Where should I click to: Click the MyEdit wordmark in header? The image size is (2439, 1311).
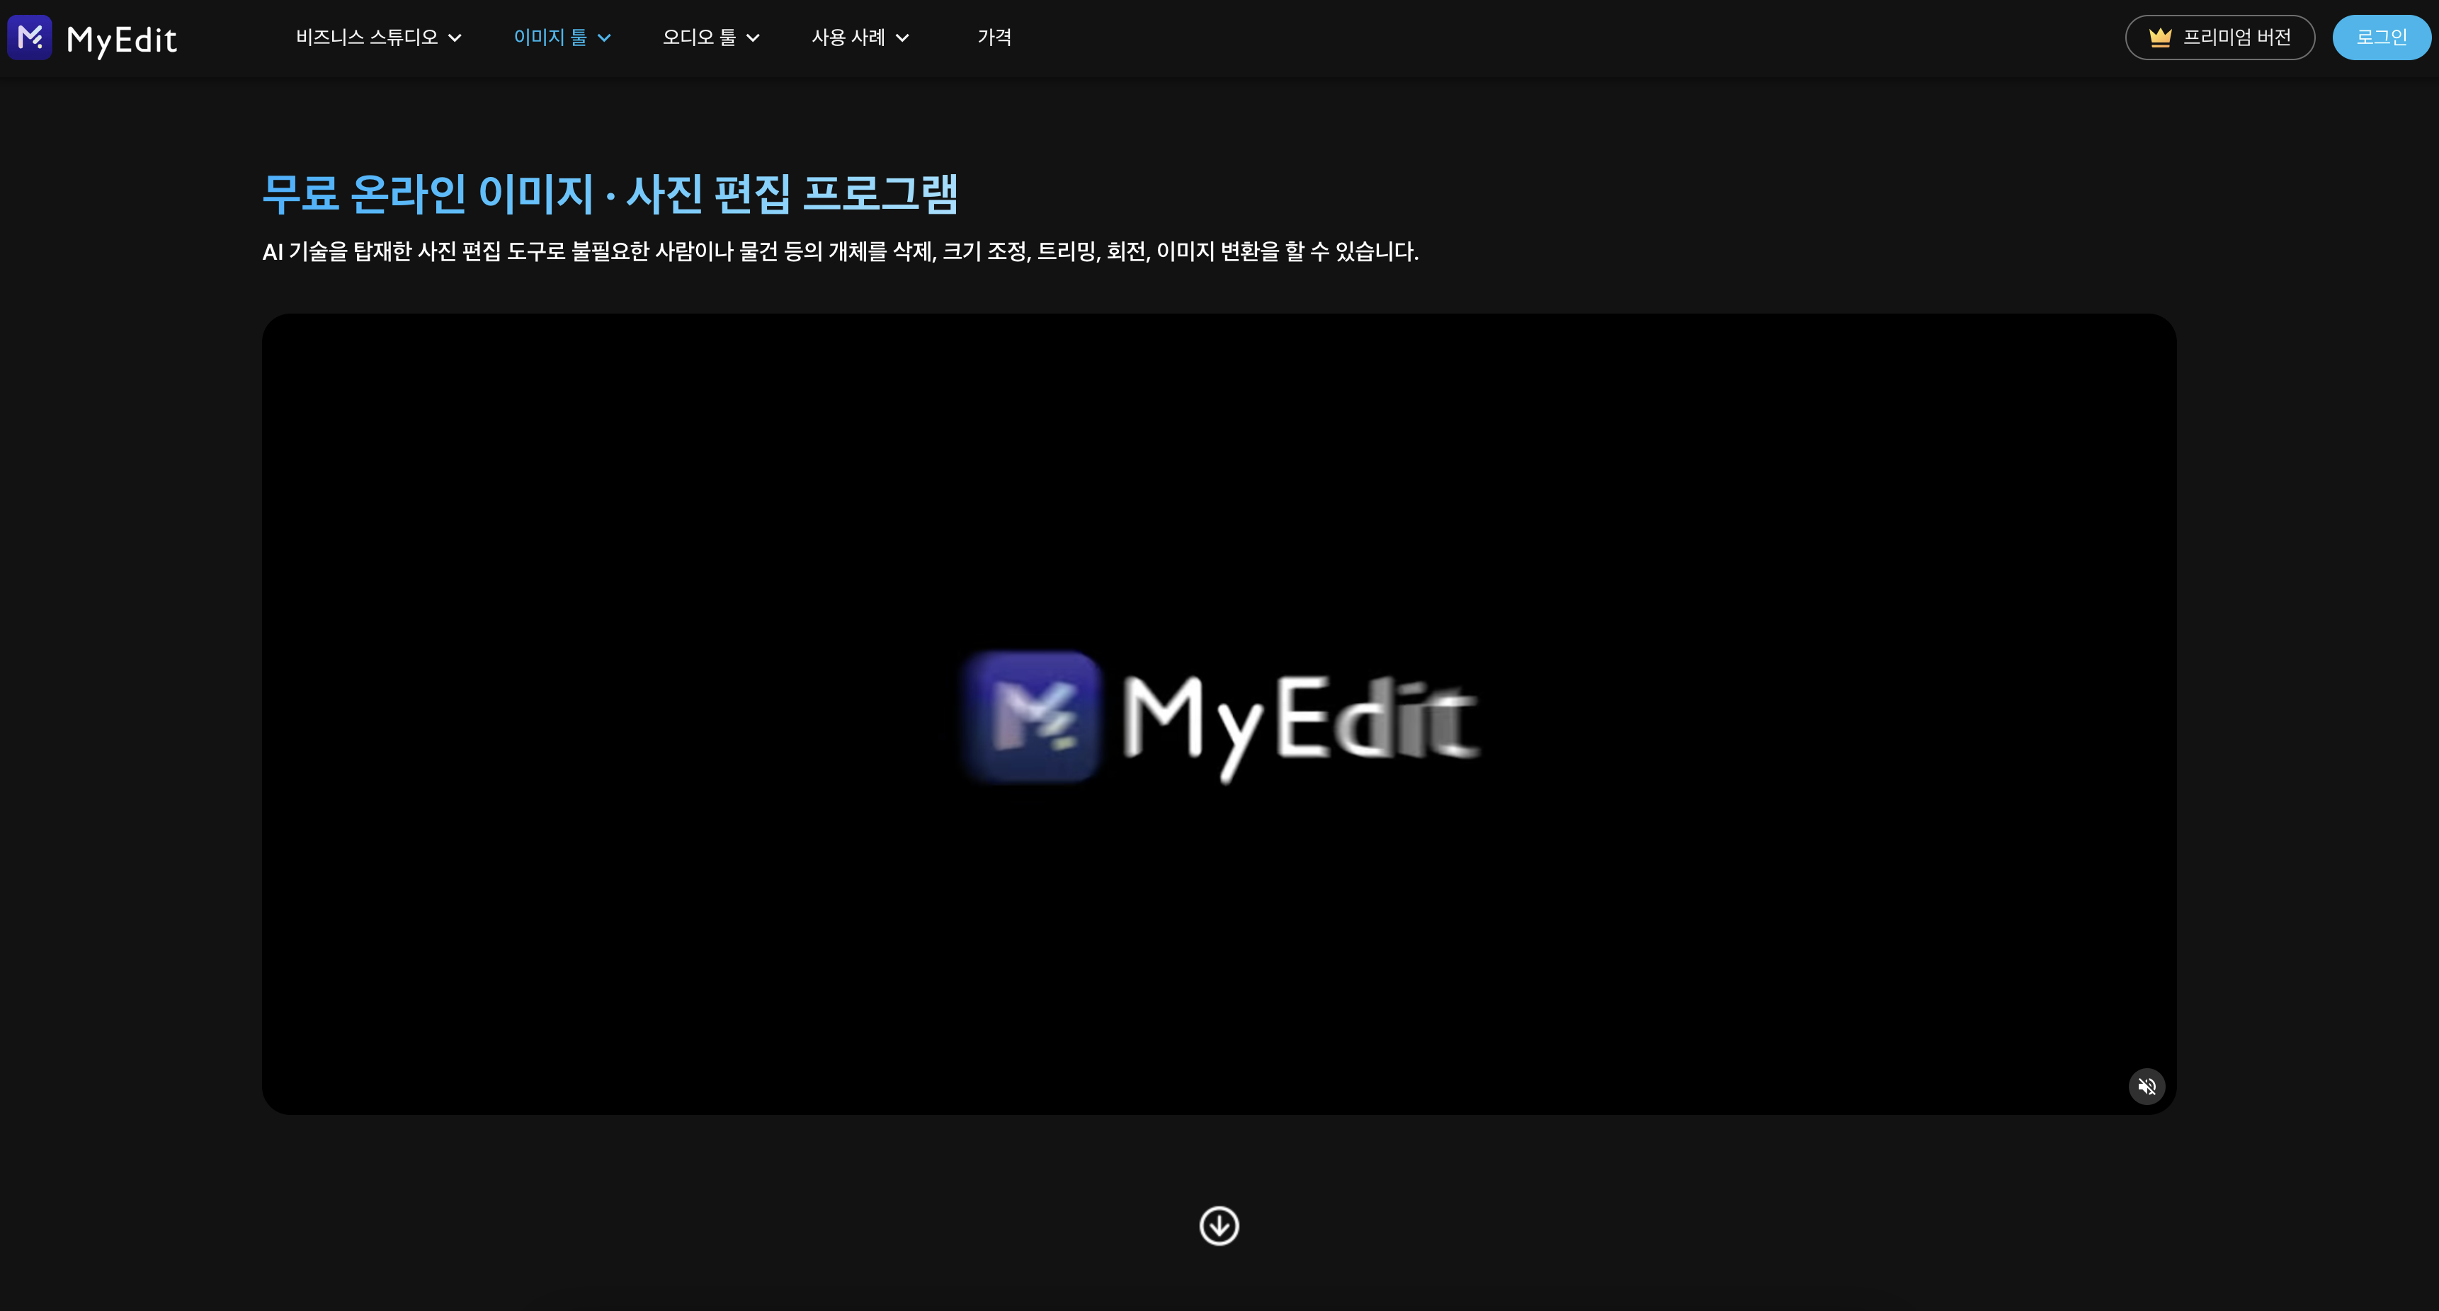(x=122, y=40)
